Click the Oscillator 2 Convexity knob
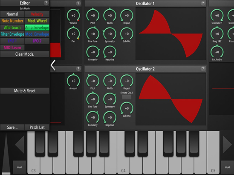The image size is (234, 175). tap(92, 118)
